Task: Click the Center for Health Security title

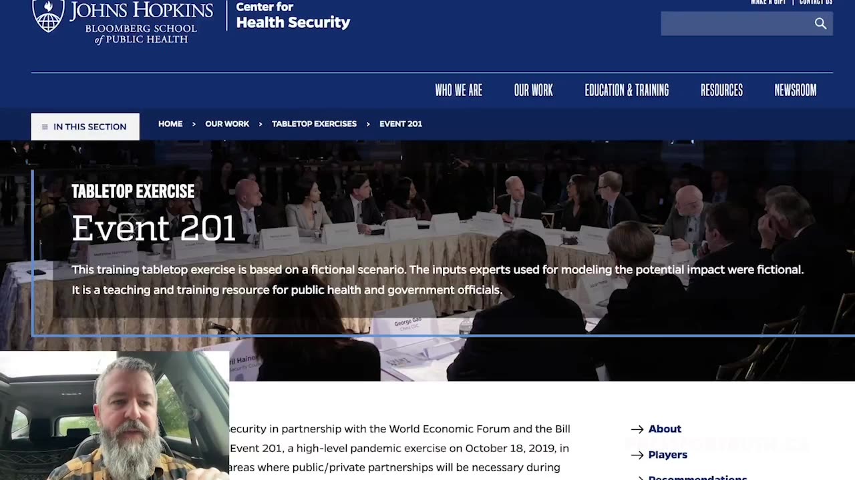Action: coord(293,16)
